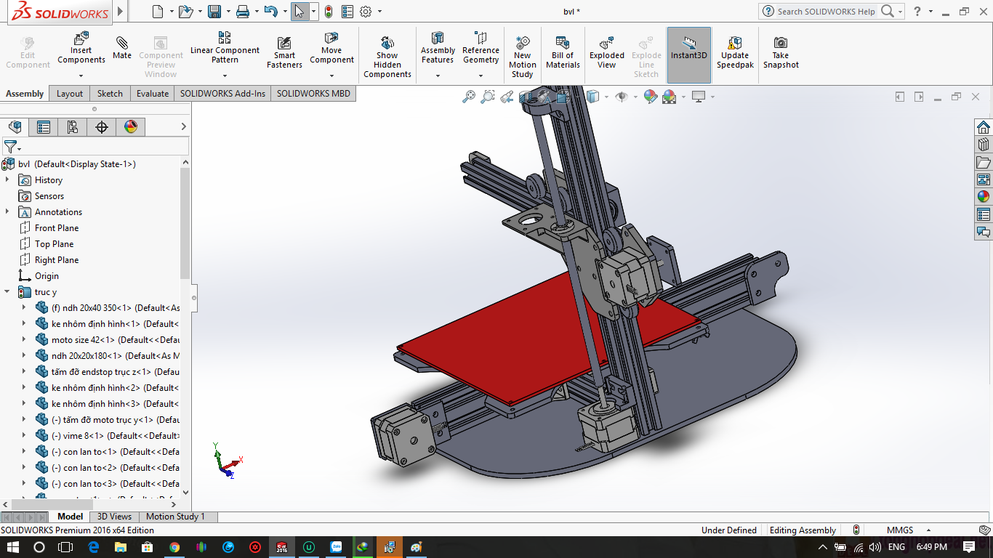This screenshot has height=558, width=993.
Task: Click the Linear Component Pattern button
Action: pos(225,48)
